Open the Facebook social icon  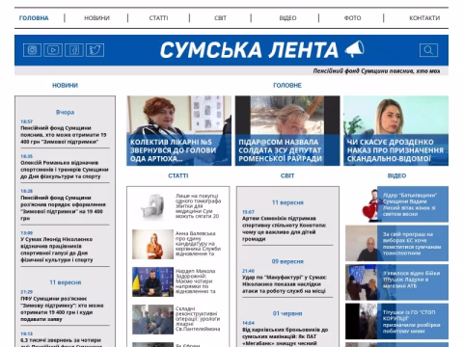[x=74, y=50]
